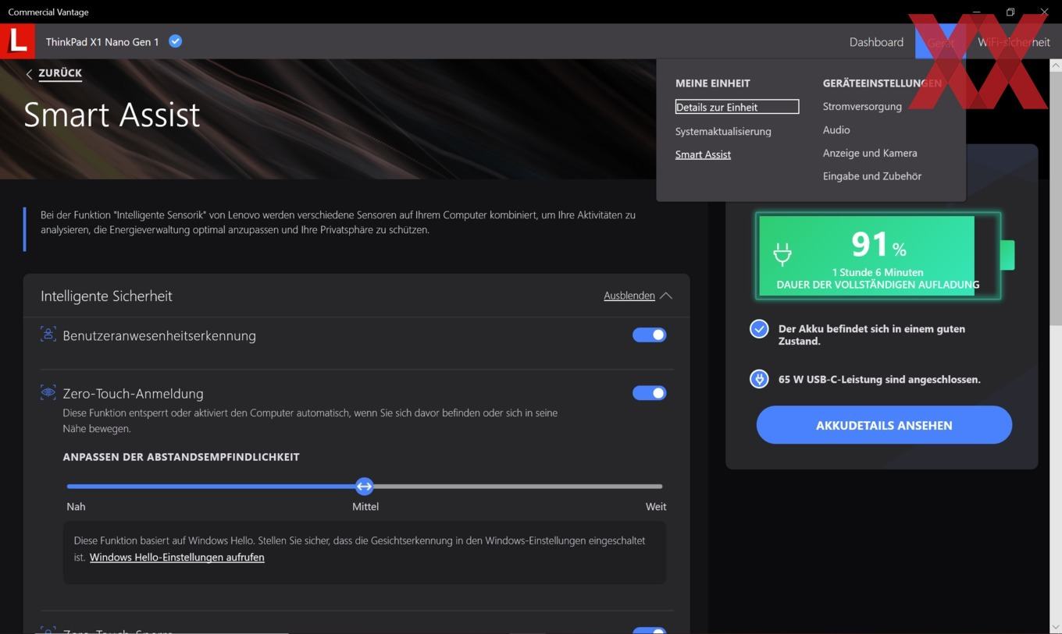
Task: Click the ZURÜCK back link
Action: pyautogui.click(x=60, y=73)
